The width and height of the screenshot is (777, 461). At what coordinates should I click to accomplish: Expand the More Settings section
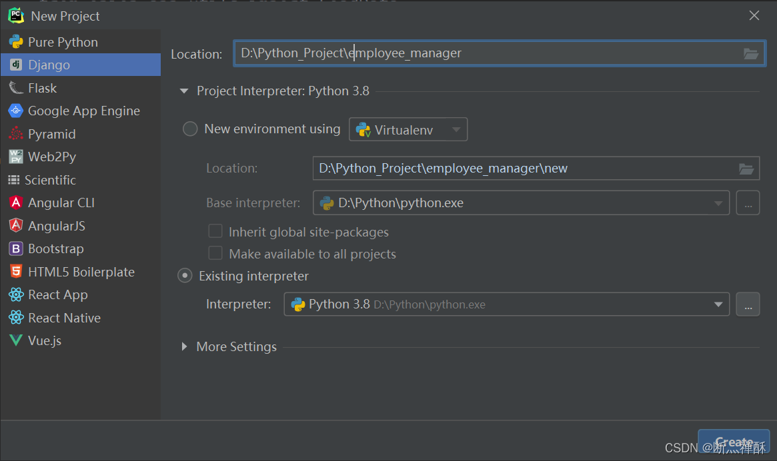(185, 346)
